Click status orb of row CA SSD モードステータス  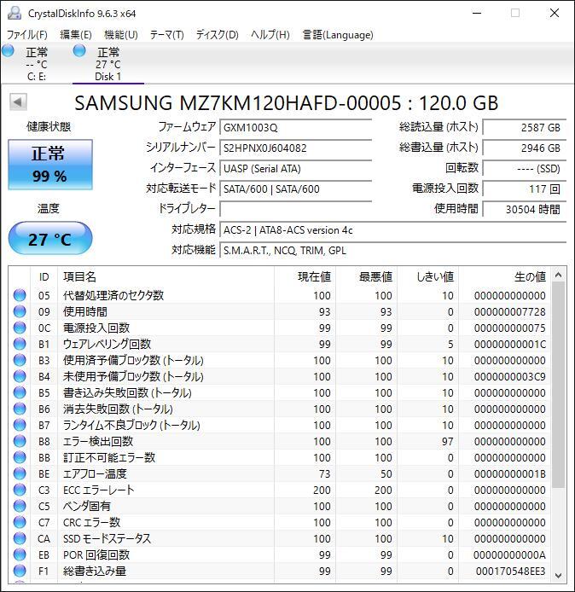(20, 539)
